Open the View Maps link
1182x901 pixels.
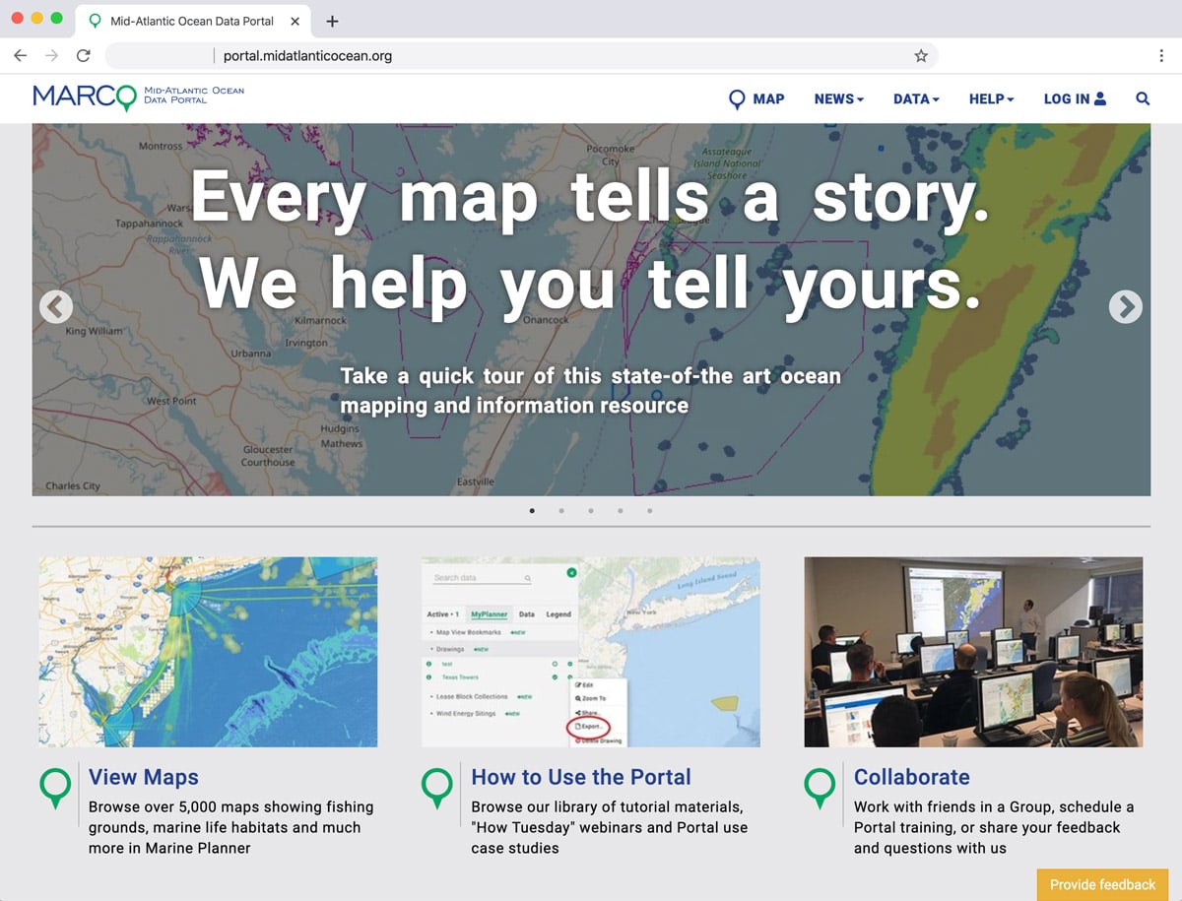pyautogui.click(x=144, y=777)
